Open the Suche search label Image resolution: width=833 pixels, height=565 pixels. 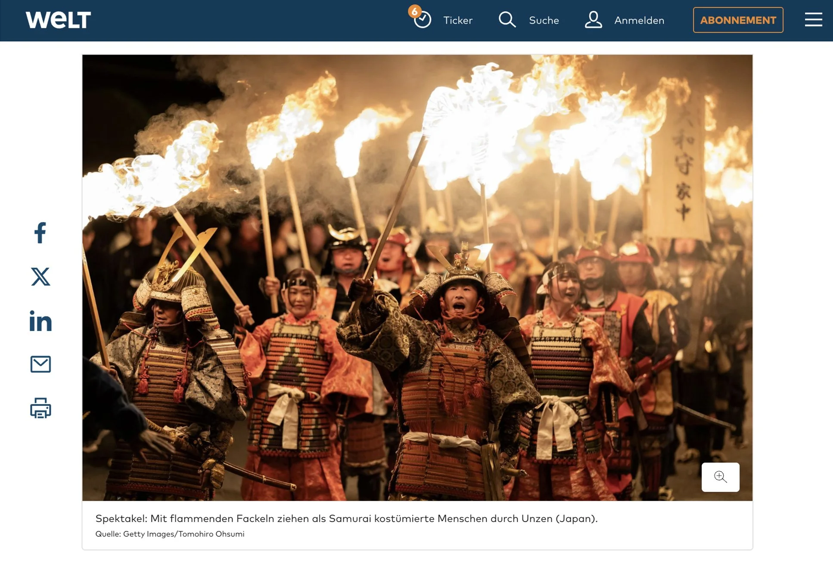click(x=544, y=20)
